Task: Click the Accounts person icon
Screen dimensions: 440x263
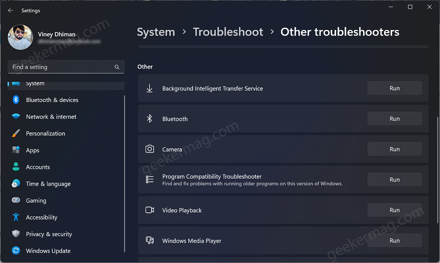Action: [16, 167]
